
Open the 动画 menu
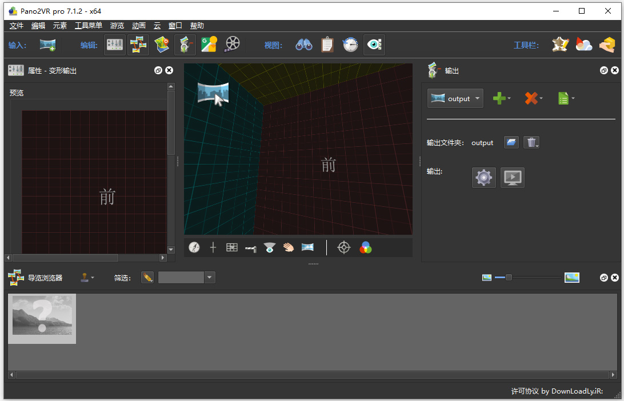coord(138,25)
